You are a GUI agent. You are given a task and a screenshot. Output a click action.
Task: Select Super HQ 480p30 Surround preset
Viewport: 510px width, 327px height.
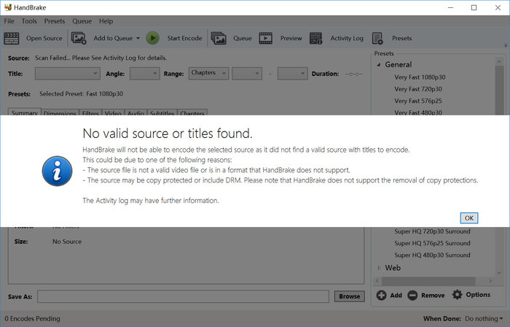click(432, 255)
